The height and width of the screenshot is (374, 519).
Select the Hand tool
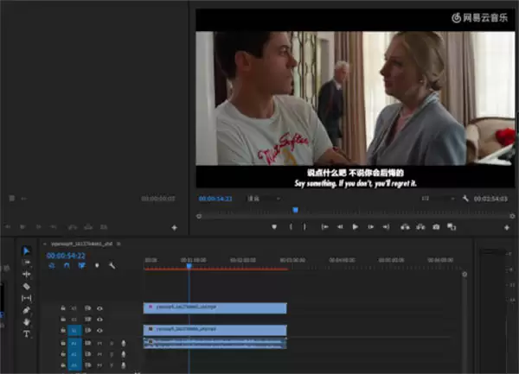pyautogui.click(x=26, y=321)
